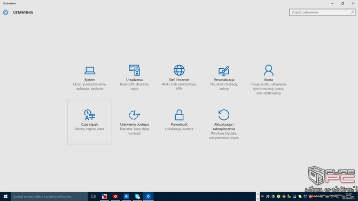Viewport: 358px width, 201px height.
Task: Click Google Drive icon in system tray
Action: point(273,196)
